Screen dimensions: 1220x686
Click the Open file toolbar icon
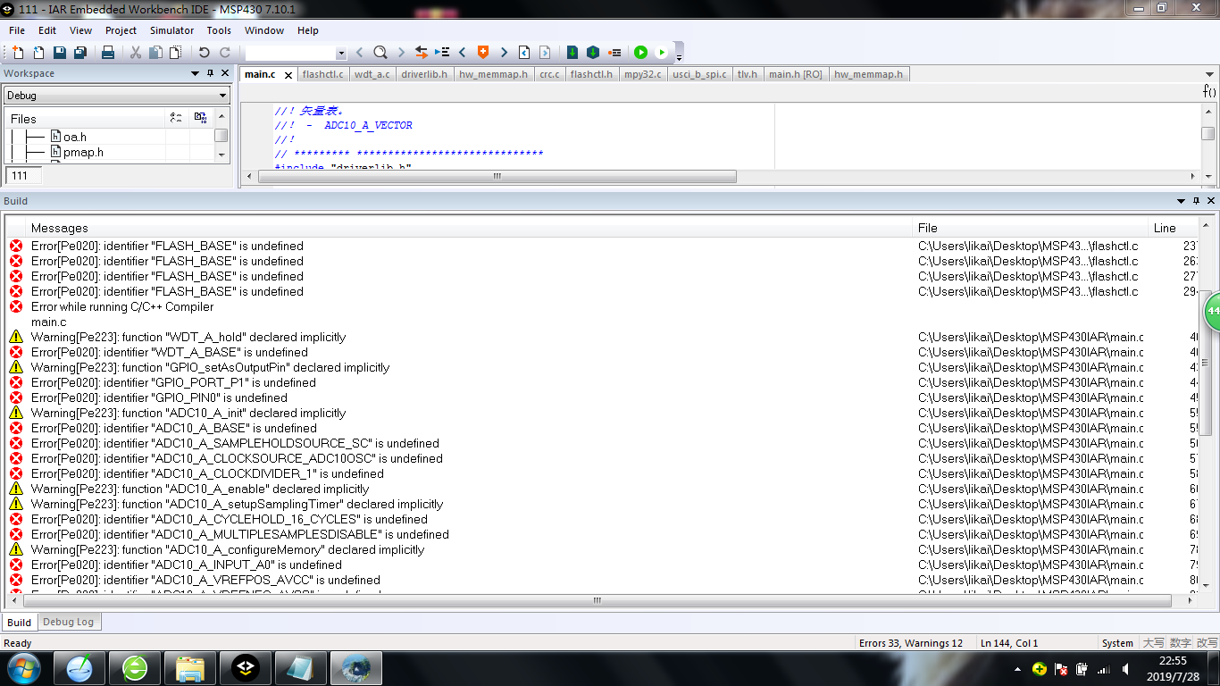click(x=38, y=53)
